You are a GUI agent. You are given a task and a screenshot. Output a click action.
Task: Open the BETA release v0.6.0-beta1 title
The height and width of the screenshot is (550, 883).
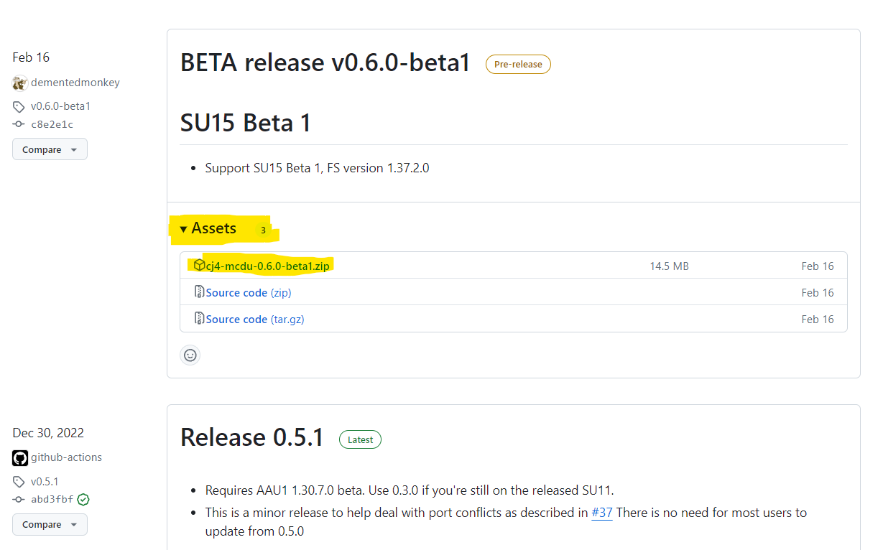pyautogui.click(x=325, y=63)
